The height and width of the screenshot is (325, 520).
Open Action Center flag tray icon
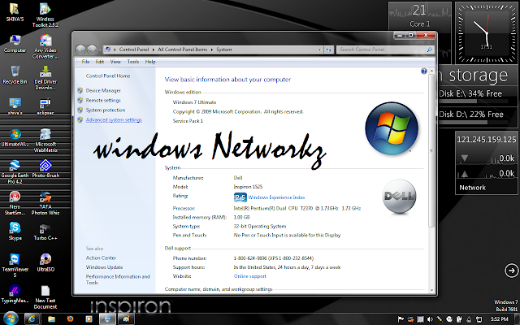pyautogui.click(x=401, y=319)
